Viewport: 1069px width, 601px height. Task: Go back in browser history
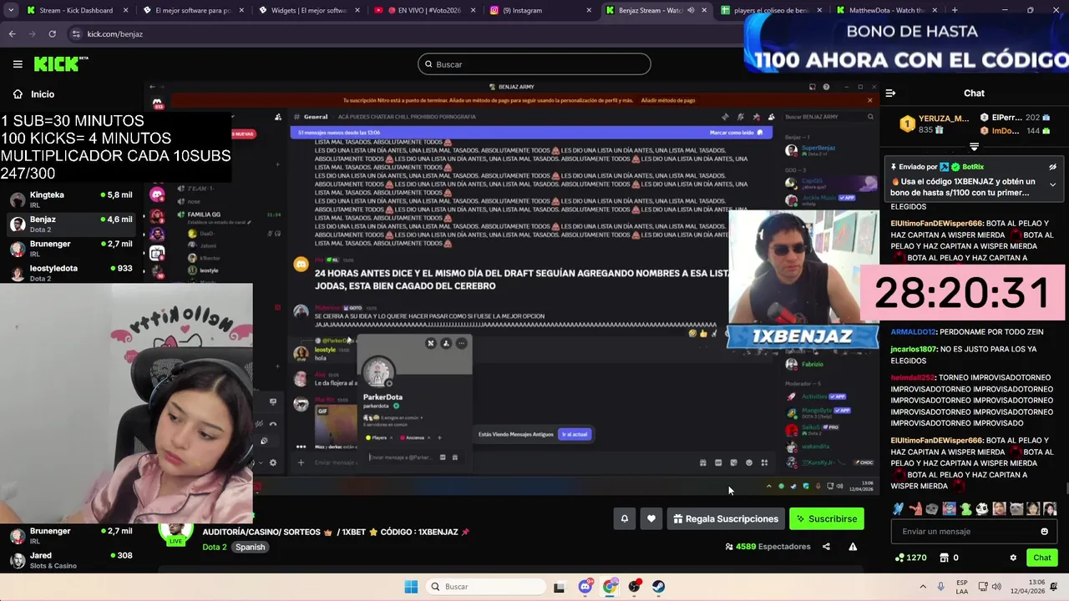12,34
